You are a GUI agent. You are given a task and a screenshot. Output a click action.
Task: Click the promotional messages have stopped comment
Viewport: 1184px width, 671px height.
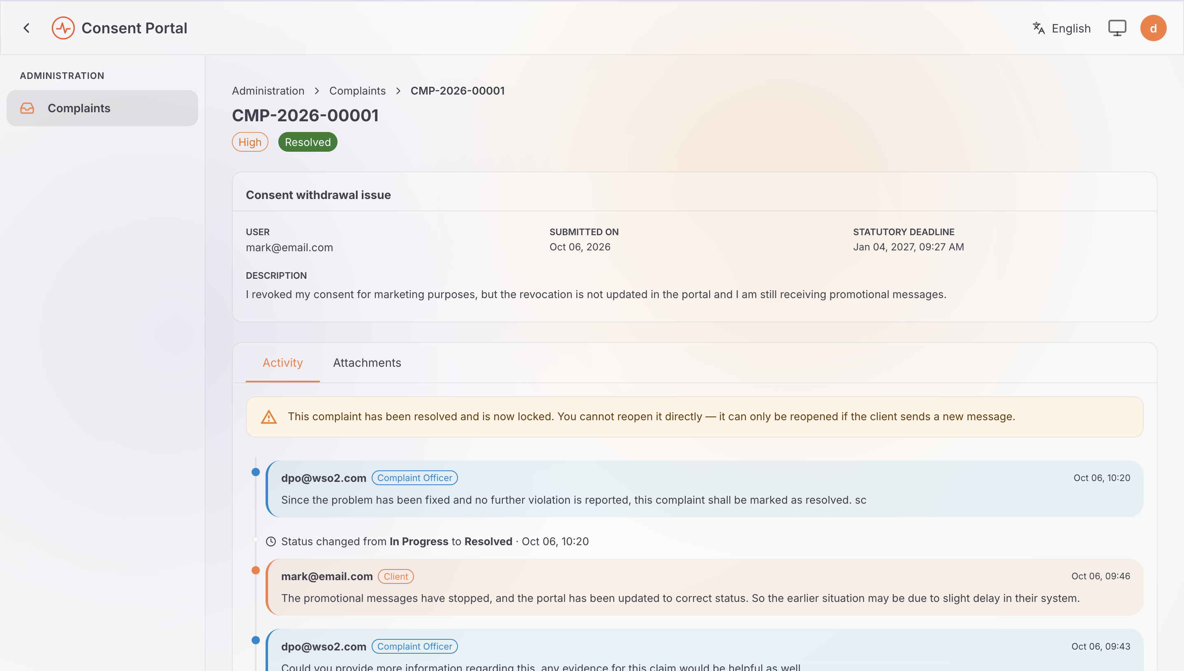click(x=680, y=598)
